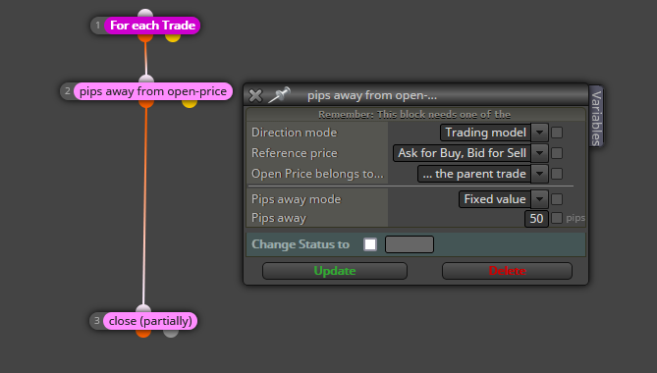
Task: Click the orange output connector of pips away block
Action: 146,103
